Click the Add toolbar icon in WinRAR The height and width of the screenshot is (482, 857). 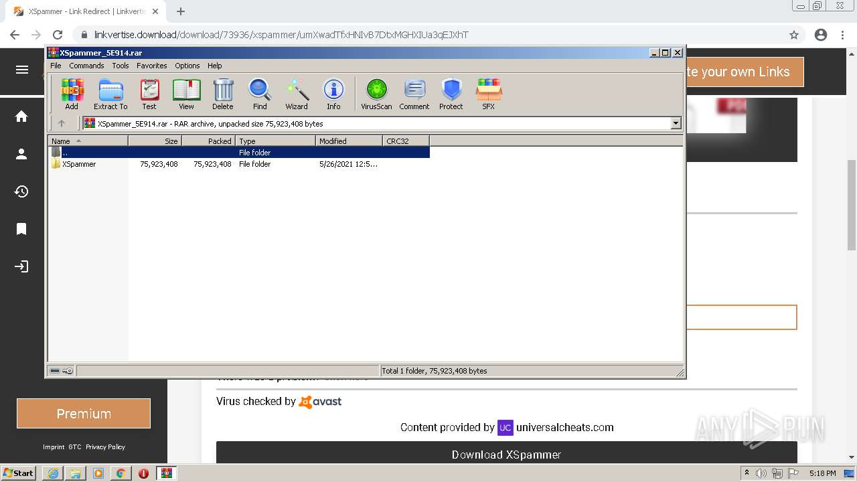coord(72,94)
